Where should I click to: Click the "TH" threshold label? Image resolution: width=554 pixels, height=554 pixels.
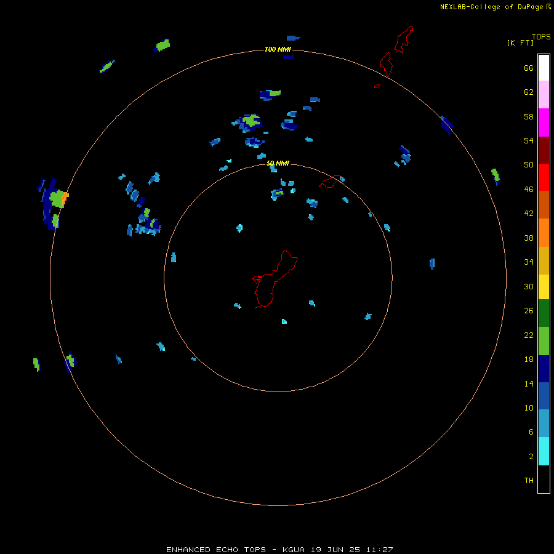tap(529, 481)
